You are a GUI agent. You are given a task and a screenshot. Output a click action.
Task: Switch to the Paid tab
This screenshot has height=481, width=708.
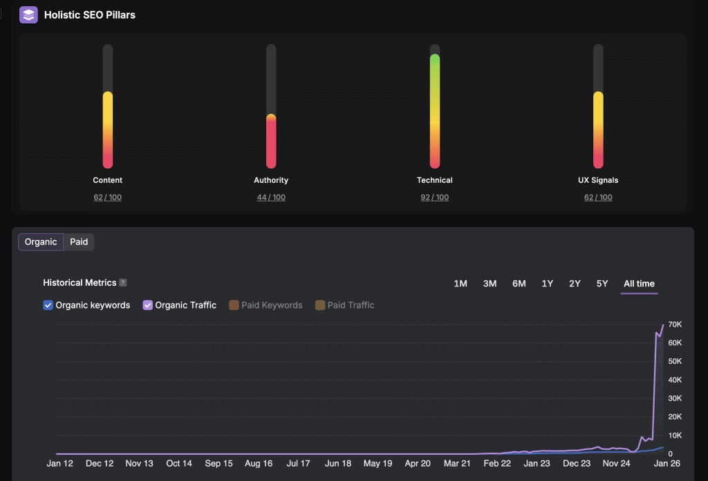point(78,242)
